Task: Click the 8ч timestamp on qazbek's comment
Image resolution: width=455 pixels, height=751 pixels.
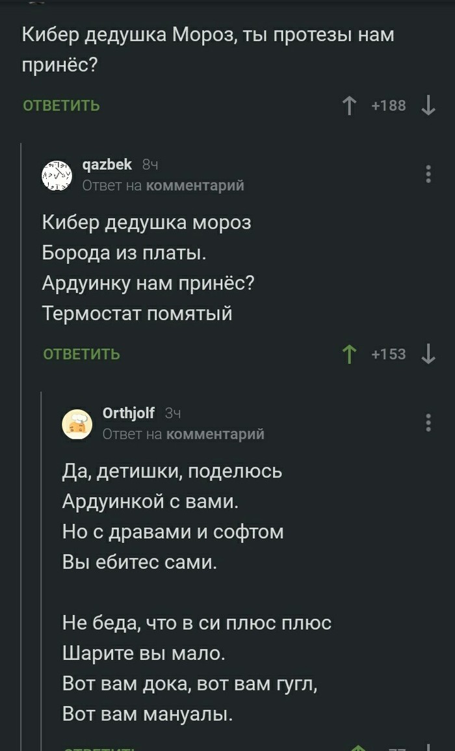Action: point(150,166)
